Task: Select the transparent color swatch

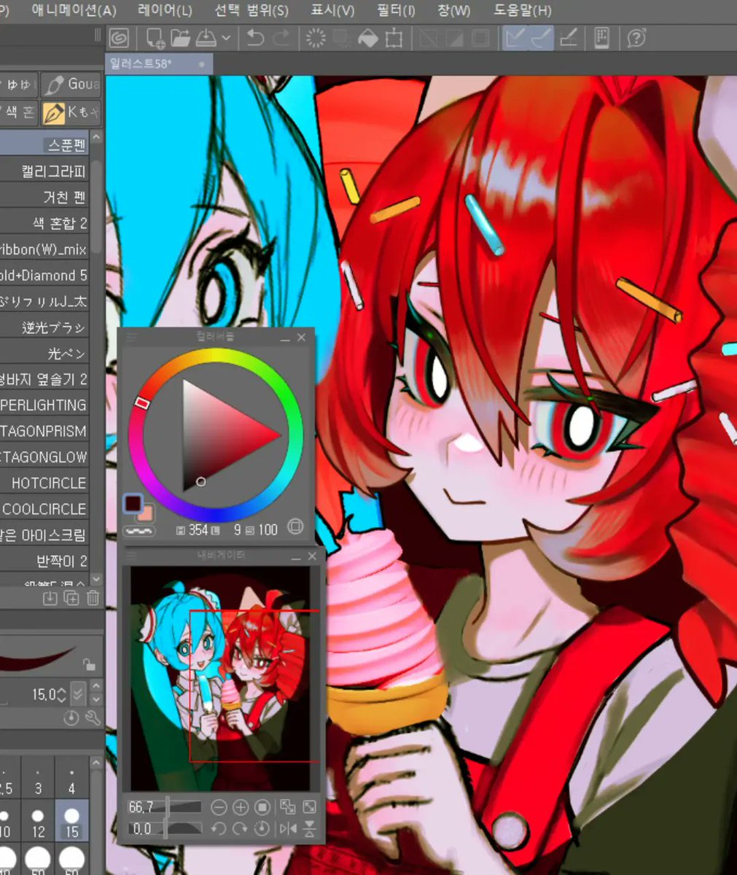Action: 138,530
